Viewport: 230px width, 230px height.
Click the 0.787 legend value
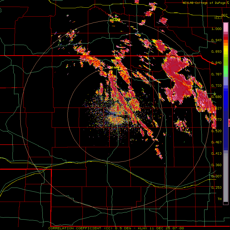(216, 74)
